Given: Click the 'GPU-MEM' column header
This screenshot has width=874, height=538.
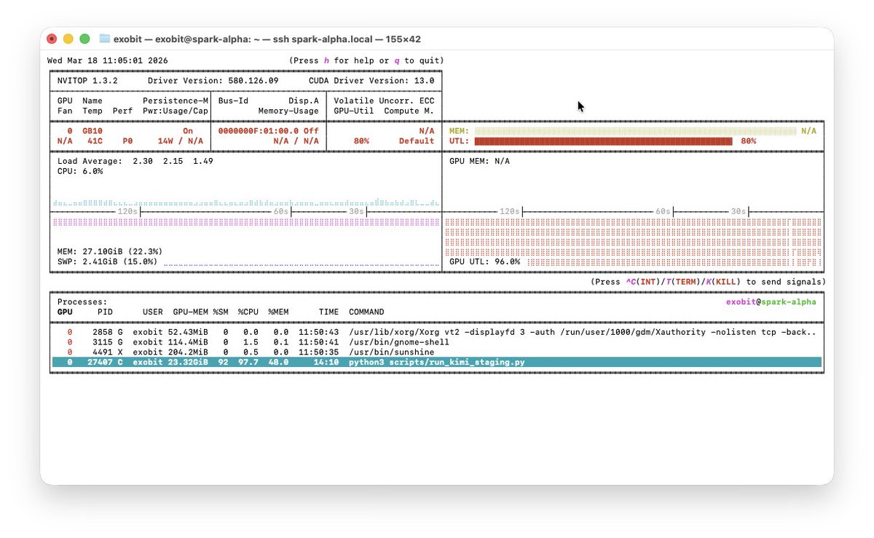Looking at the screenshot, I should click(190, 312).
